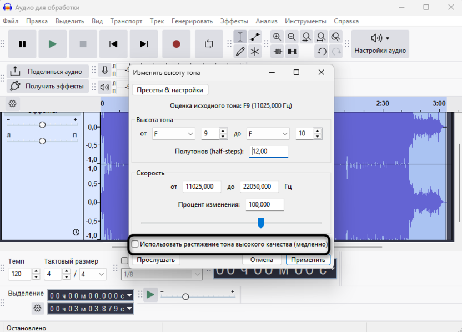This screenshot has width=462, height=332.
Task: Open the source pitch note 'от' dropdown
Action: click(x=174, y=134)
